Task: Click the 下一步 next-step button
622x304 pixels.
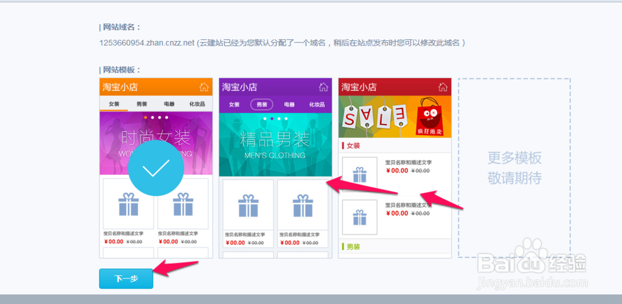Action: click(126, 279)
